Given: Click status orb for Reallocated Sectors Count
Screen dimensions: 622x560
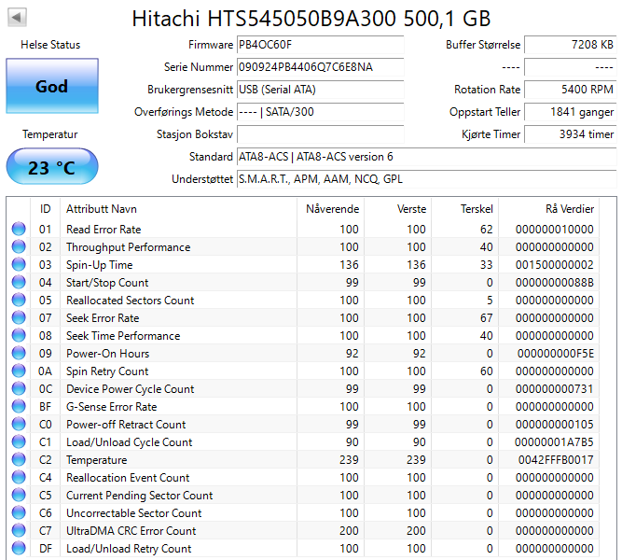Looking at the screenshot, I should click(x=19, y=301).
